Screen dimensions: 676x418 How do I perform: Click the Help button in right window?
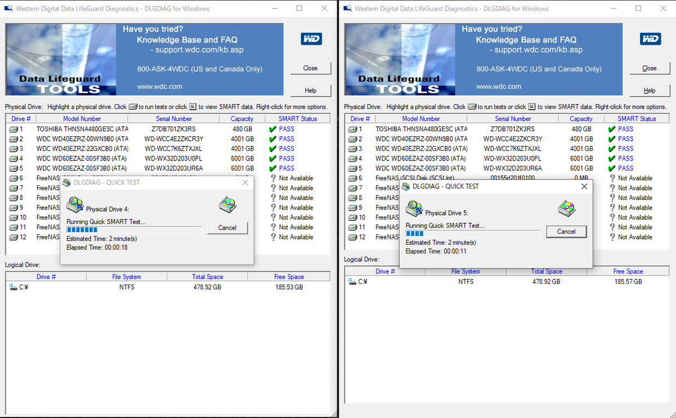[x=650, y=91]
